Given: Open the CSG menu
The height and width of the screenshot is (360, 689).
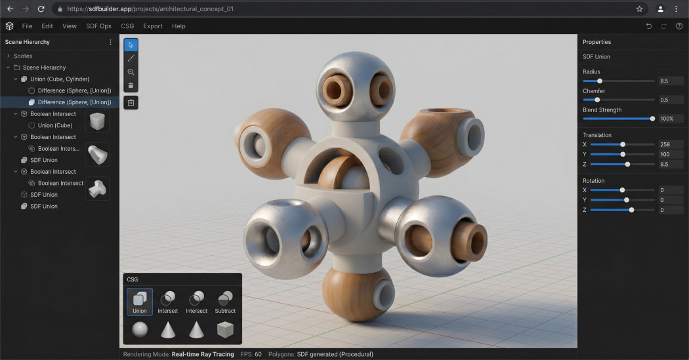Looking at the screenshot, I should pyautogui.click(x=127, y=26).
